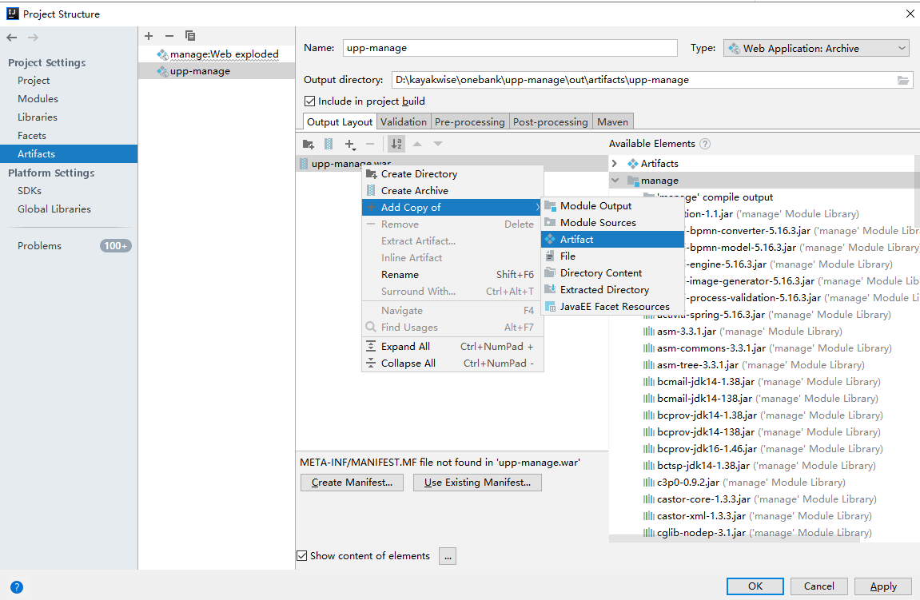Viewport: 920px width, 600px height.
Task: Click the Remove element minus icon in the toolbar
Action: point(370,144)
